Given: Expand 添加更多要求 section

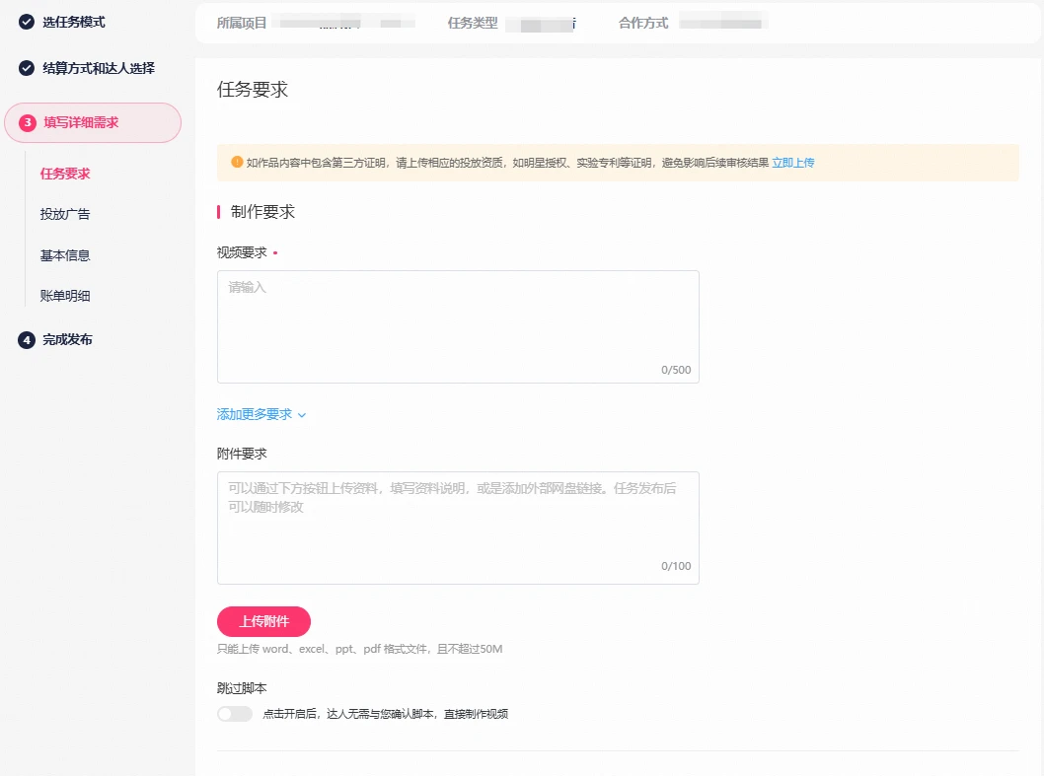Looking at the screenshot, I should click(255, 415).
